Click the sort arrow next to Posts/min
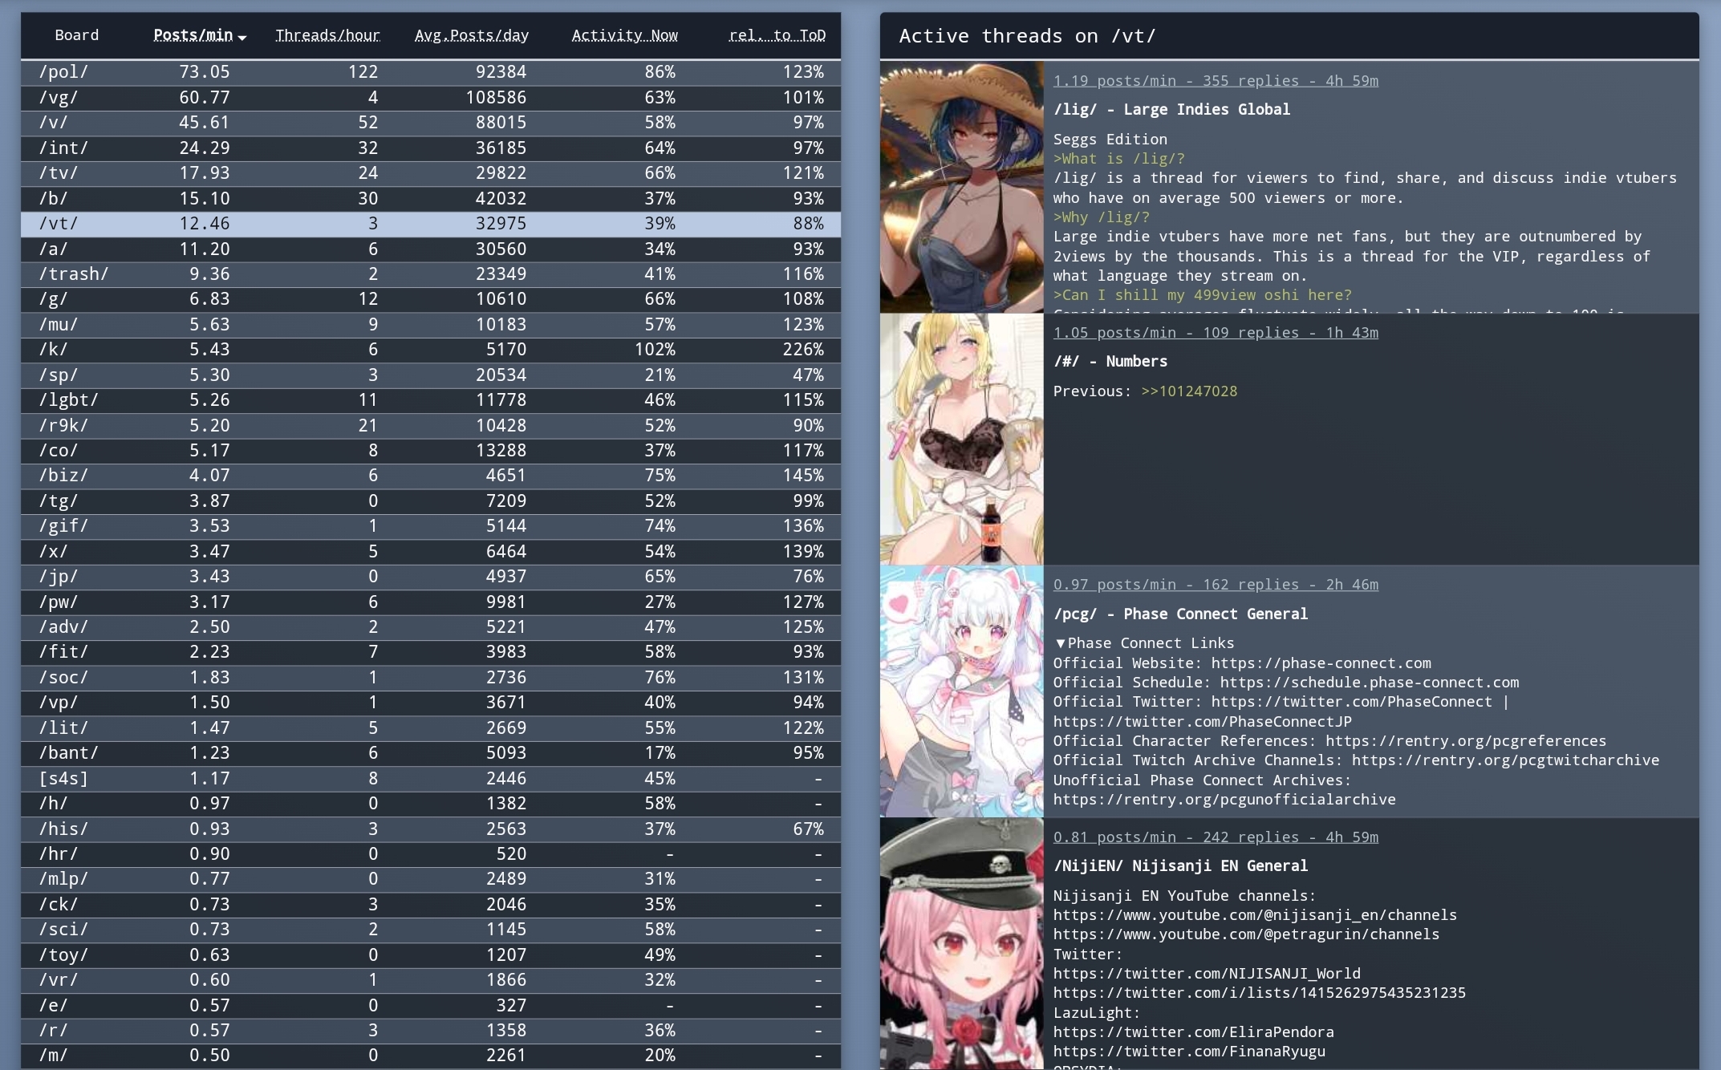 click(x=242, y=38)
